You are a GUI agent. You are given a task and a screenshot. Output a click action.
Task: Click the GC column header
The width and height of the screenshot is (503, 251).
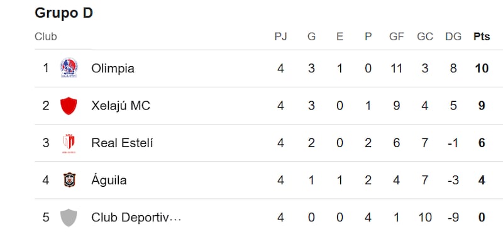coord(425,36)
